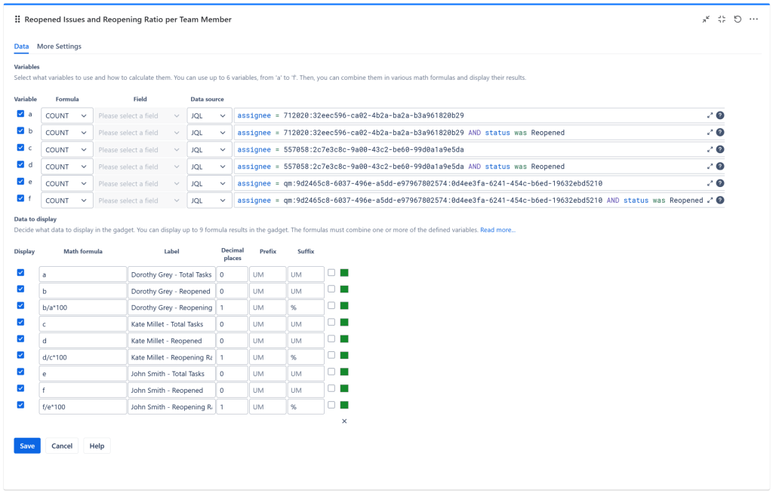This screenshot has height=493, width=773.
Task: Open JQL help icon for variable c
Action: 720,150
